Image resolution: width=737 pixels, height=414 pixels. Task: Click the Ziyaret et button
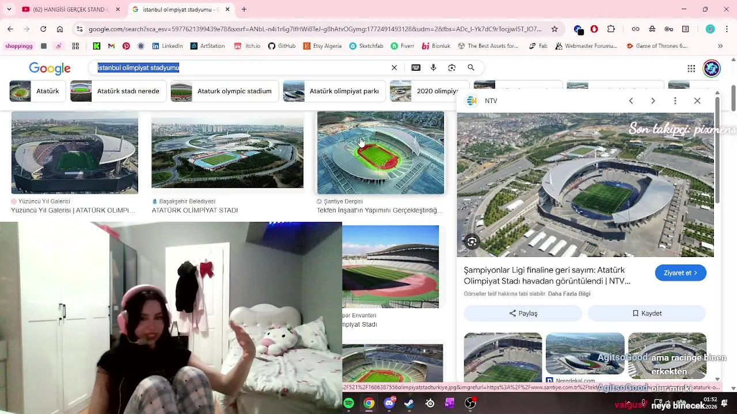pyautogui.click(x=681, y=273)
